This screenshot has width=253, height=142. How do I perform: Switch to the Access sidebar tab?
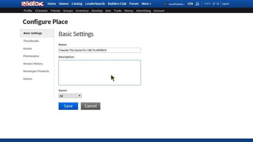tap(27, 49)
